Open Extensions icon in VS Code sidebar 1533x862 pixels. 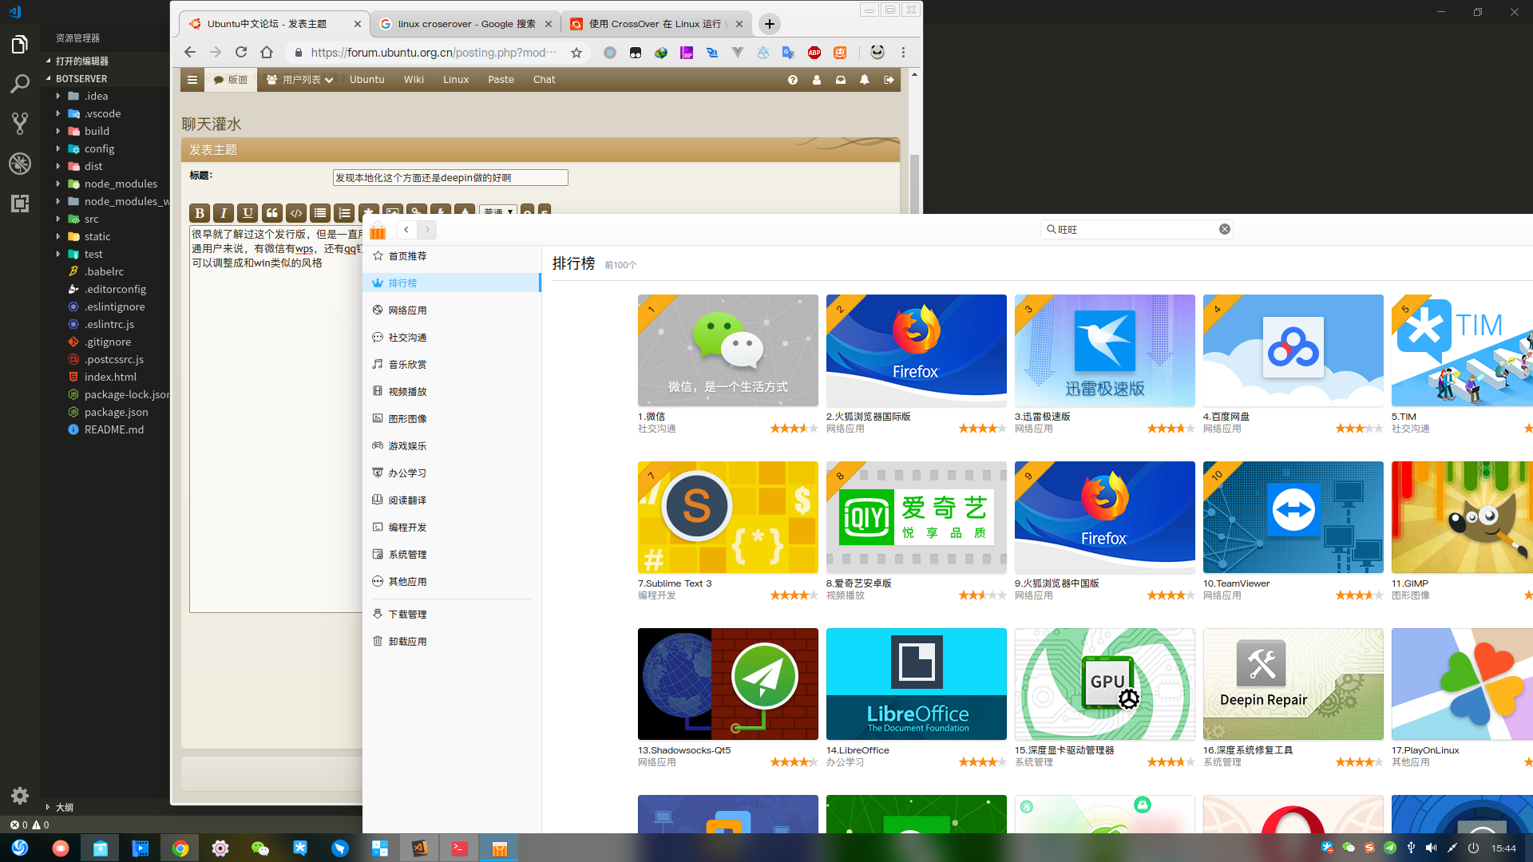pos(20,203)
